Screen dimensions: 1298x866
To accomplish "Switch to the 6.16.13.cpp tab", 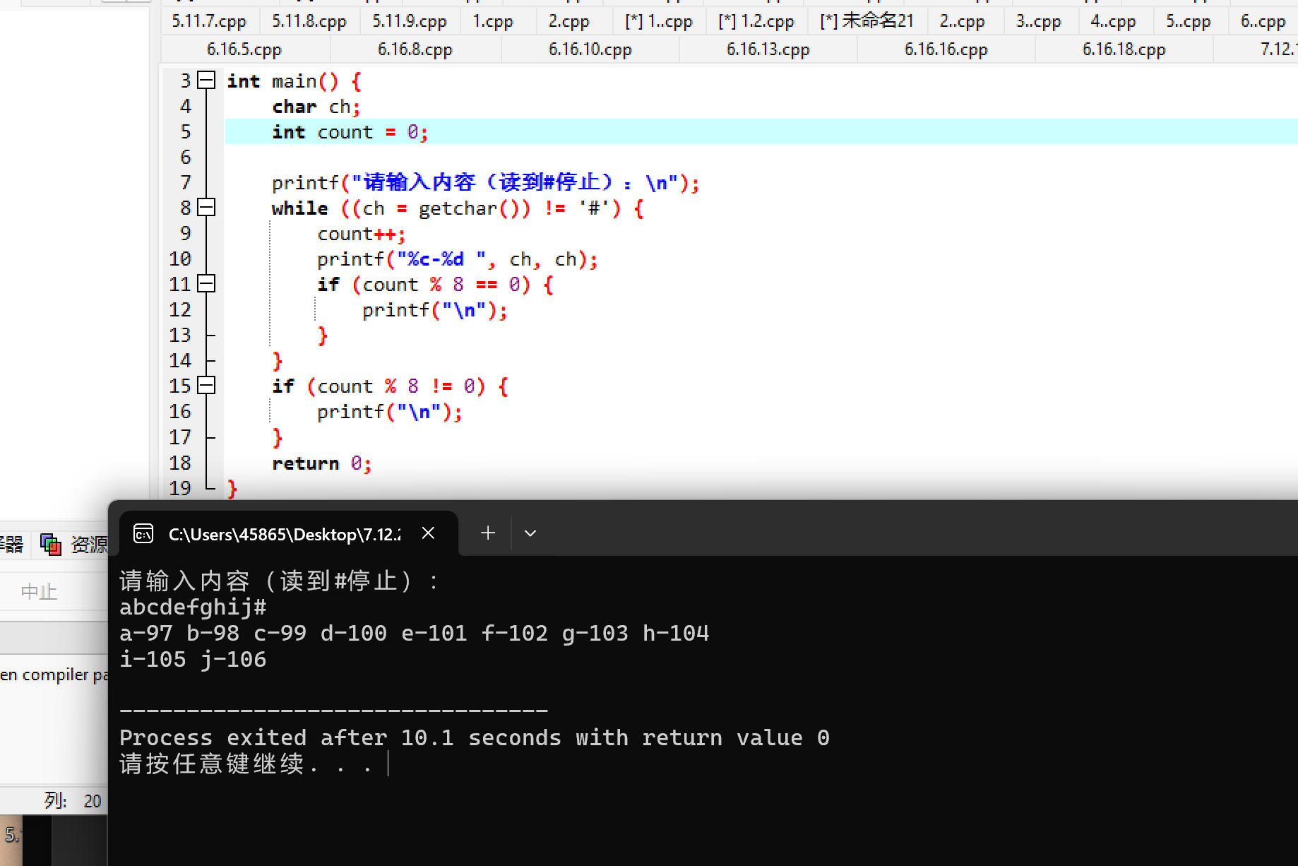I will pyautogui.click(x=768, y=49).
